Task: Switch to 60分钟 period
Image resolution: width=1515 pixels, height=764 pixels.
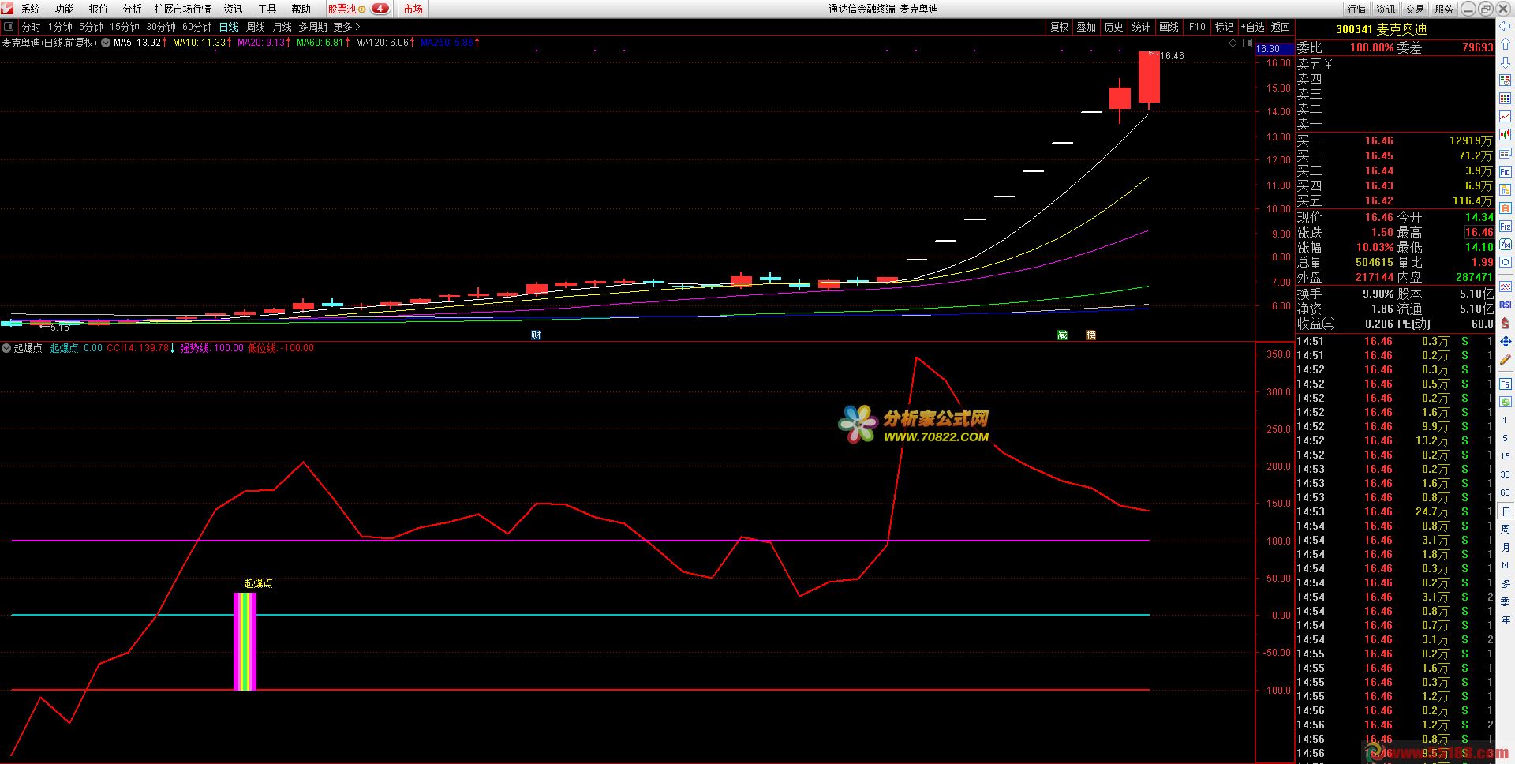Action: [197, 27]
